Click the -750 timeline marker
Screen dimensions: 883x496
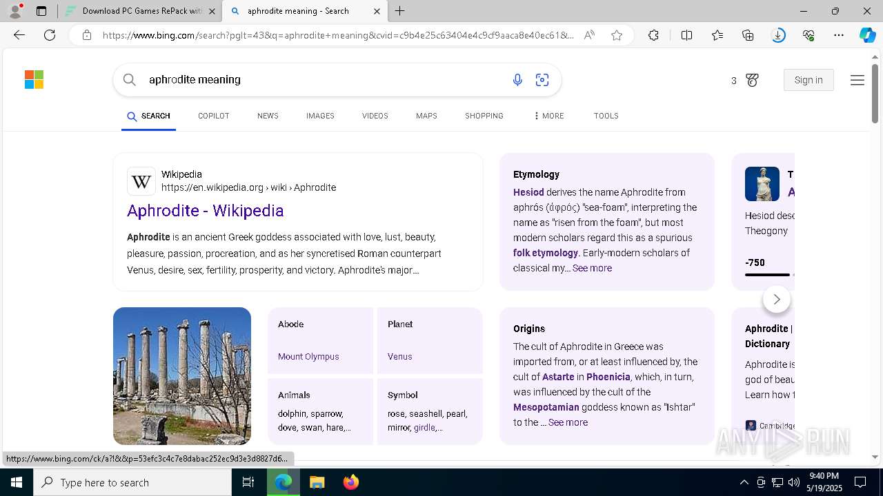(755, 262)
